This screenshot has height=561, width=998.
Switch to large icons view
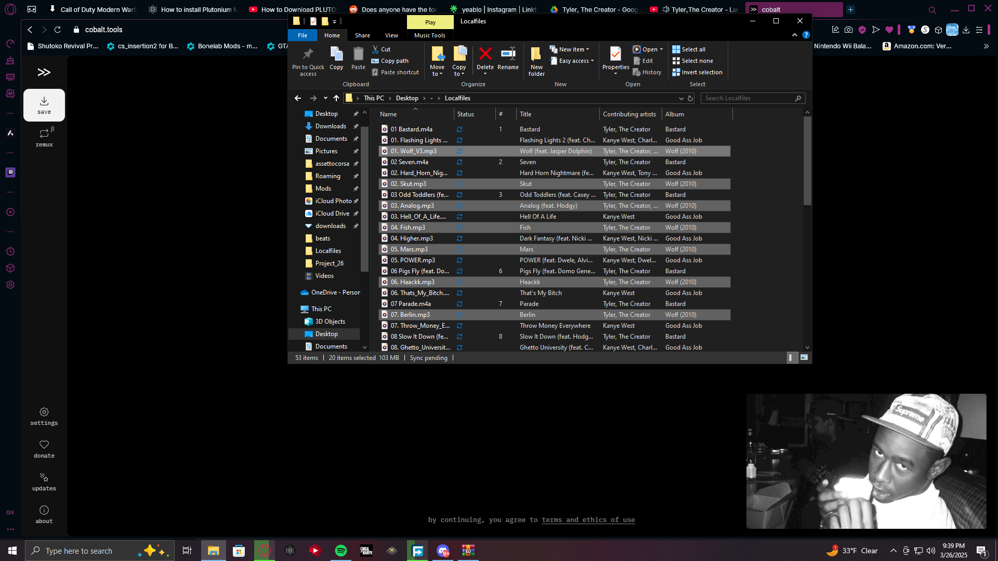[x=804, y=357]
